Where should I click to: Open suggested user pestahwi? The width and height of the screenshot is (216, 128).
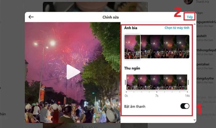[x=203, y=64]
